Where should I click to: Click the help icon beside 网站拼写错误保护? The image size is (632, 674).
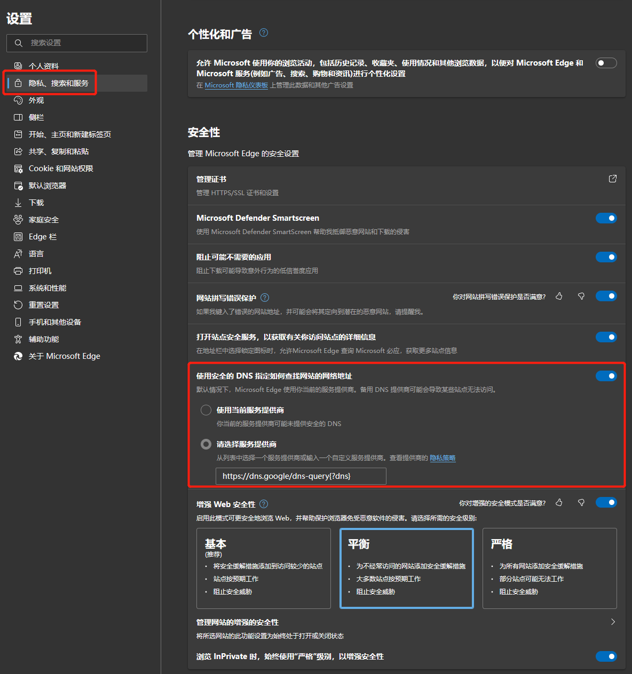[265, 298]
